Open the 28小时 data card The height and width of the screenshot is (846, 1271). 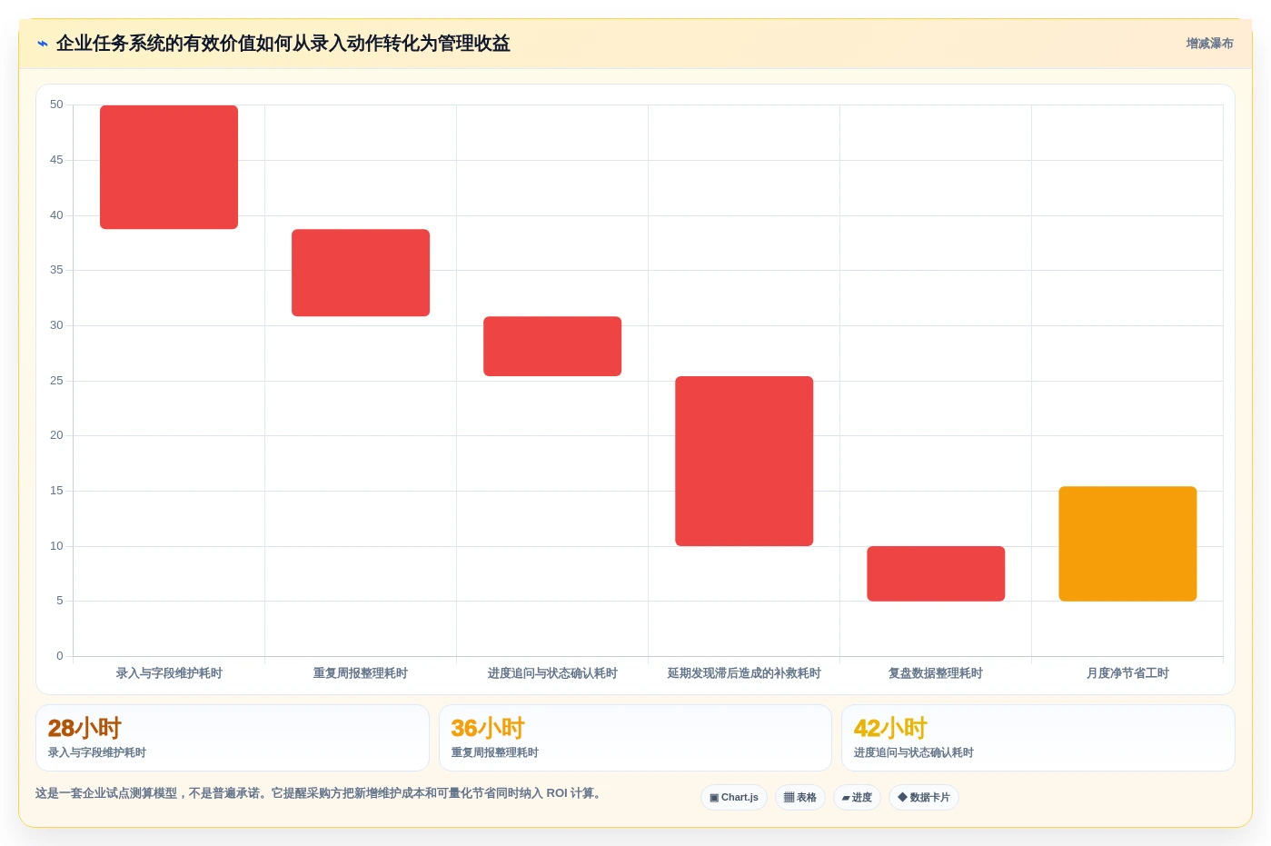[233, 738]
